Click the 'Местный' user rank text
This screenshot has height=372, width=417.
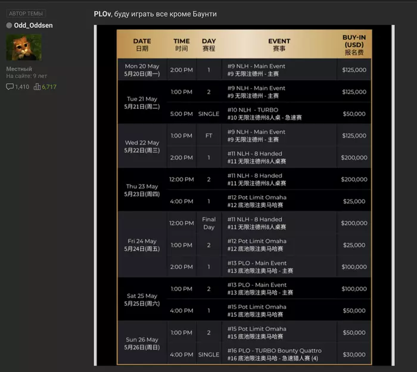[19, 69]
